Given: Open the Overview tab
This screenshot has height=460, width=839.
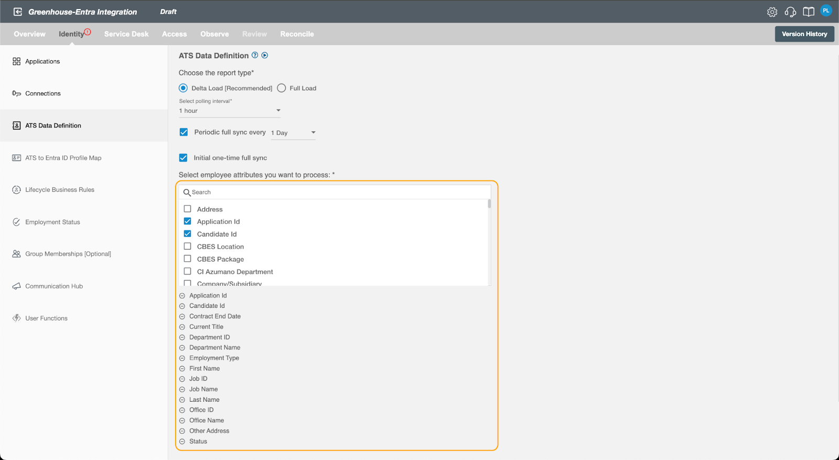Looking at the screenshot, I should [x=29, y=34].
